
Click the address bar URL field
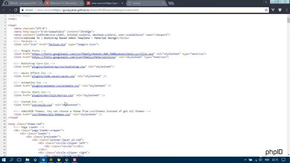click(x=144, y=10)
